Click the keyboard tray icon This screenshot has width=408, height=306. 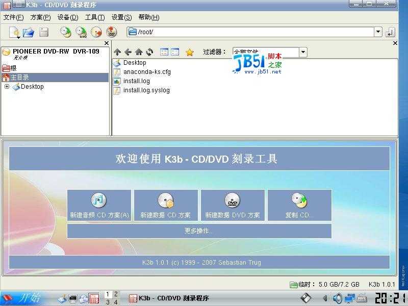point(362,298)
